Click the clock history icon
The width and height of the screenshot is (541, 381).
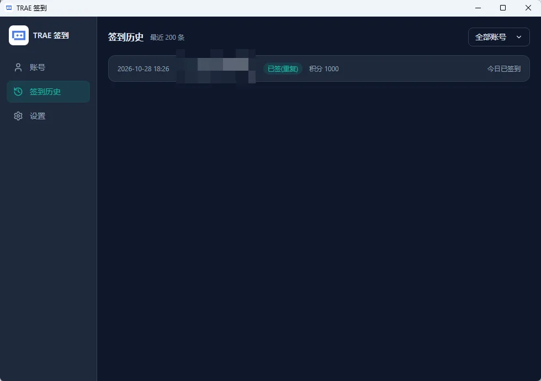pos(18,92)
